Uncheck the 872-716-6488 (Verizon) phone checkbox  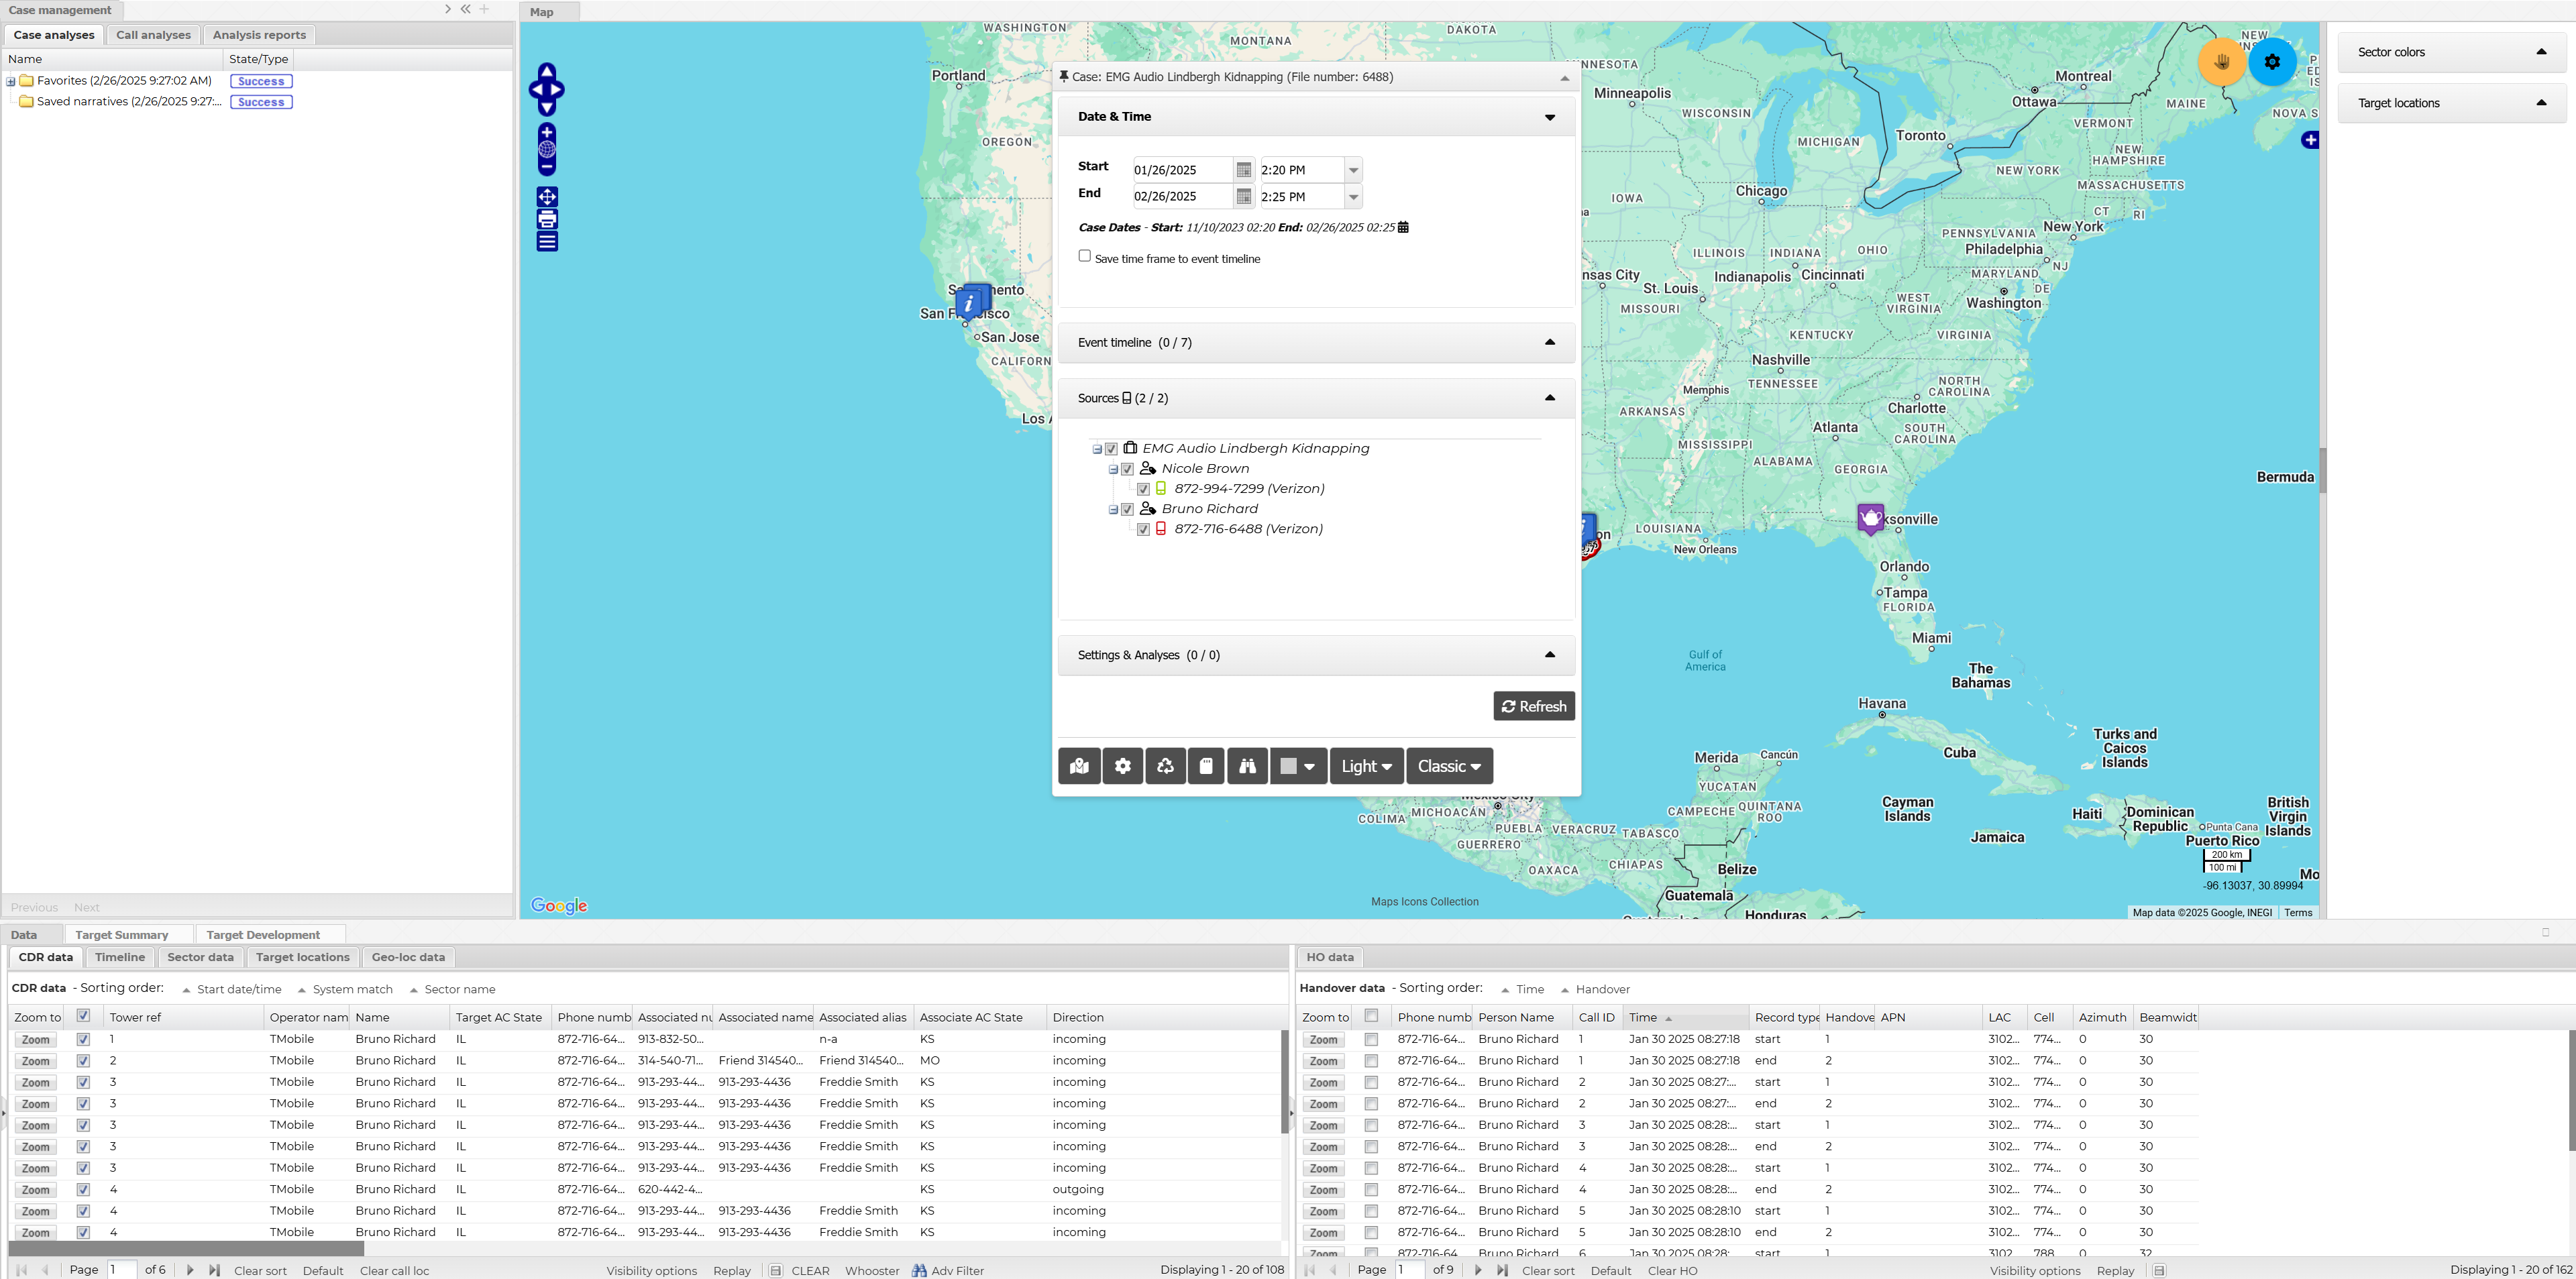pyautogui.click(x=1144, y=529)
